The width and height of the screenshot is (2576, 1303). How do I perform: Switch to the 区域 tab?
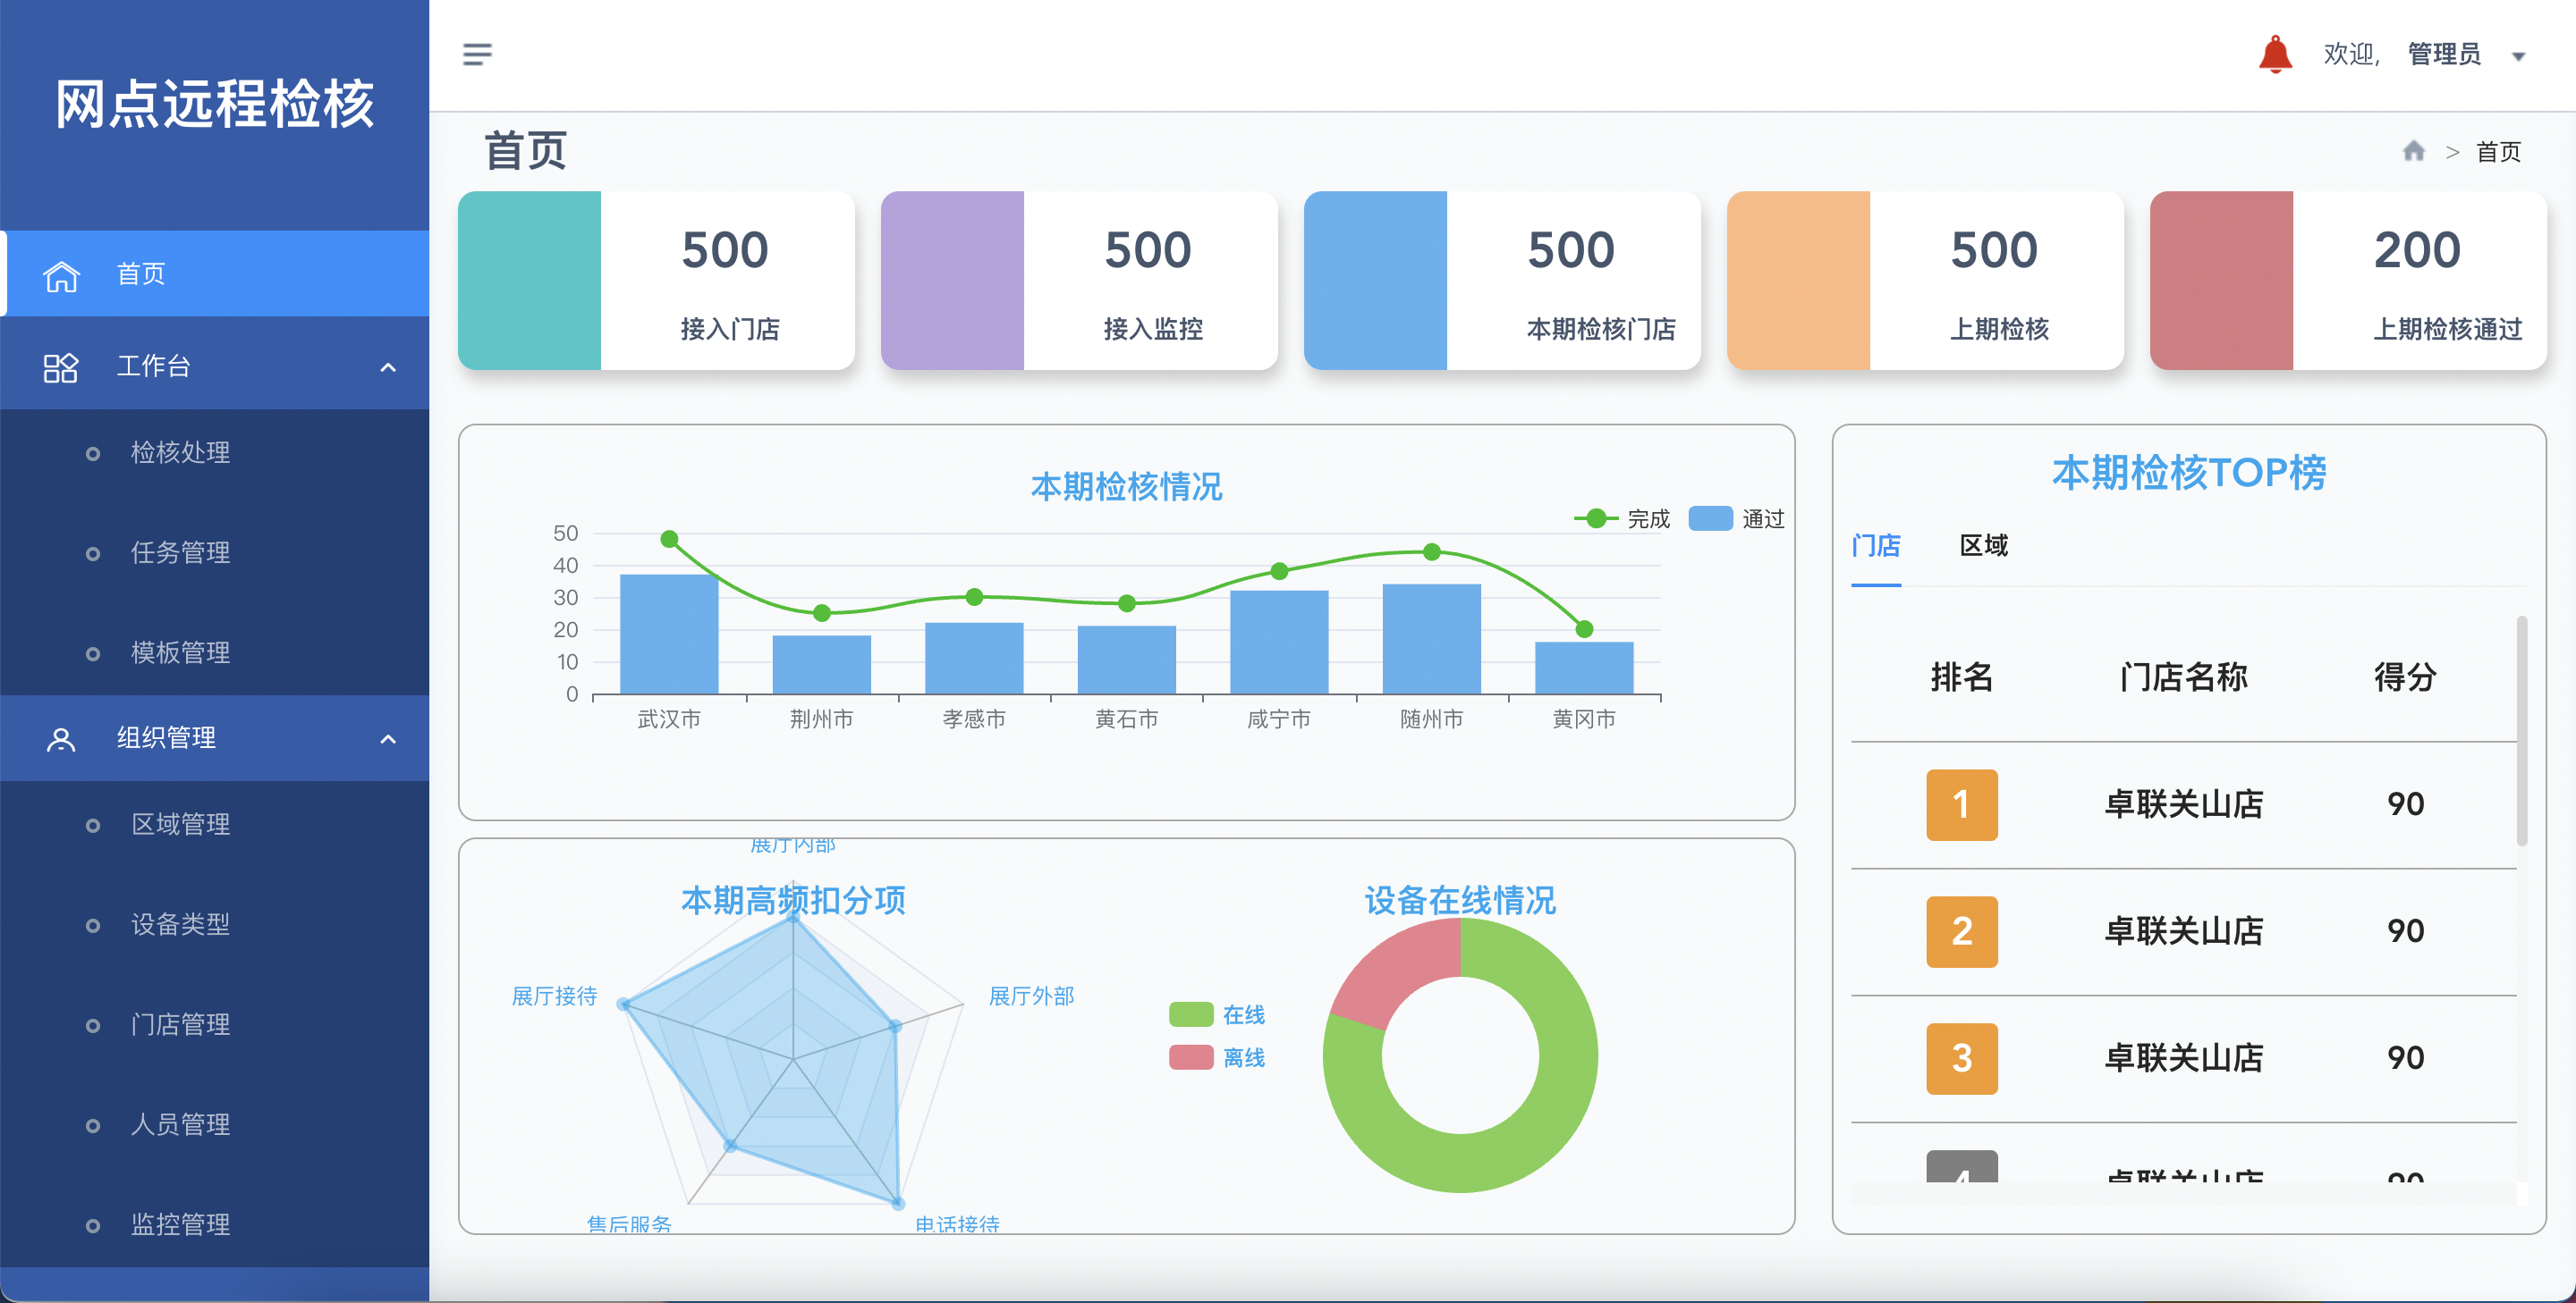(1983, 545)
